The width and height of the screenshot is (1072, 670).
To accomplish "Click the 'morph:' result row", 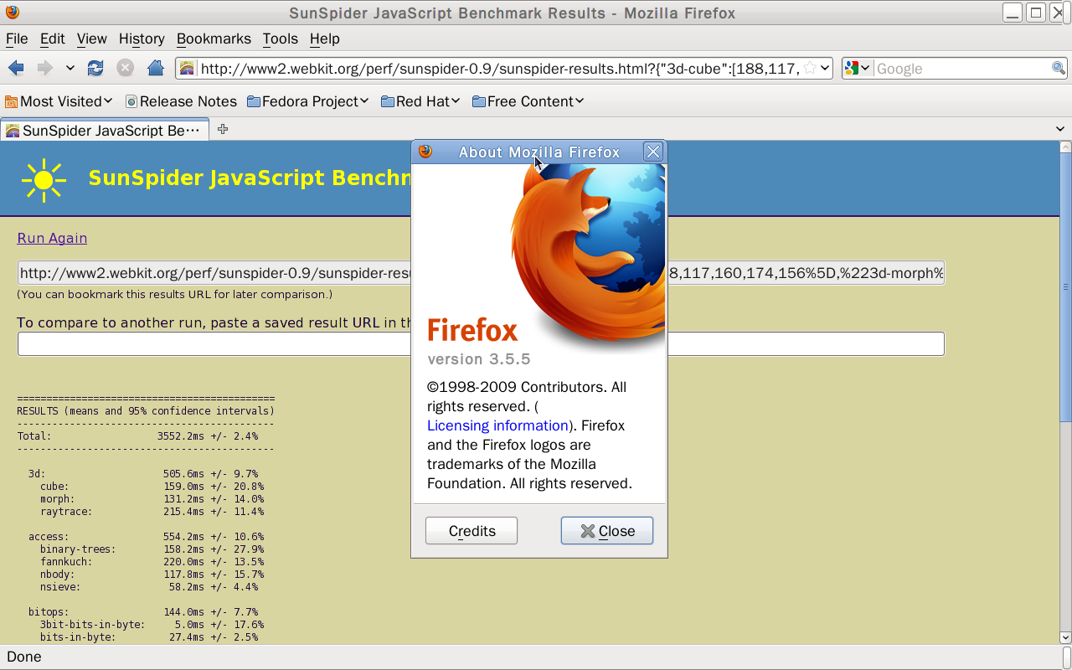I will click(152, 498).
